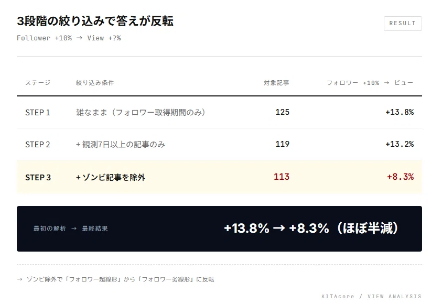The height and width of the screenshot is (304, 431).
Task: Select the STEP 1 row label
Action: coord(38,113)
